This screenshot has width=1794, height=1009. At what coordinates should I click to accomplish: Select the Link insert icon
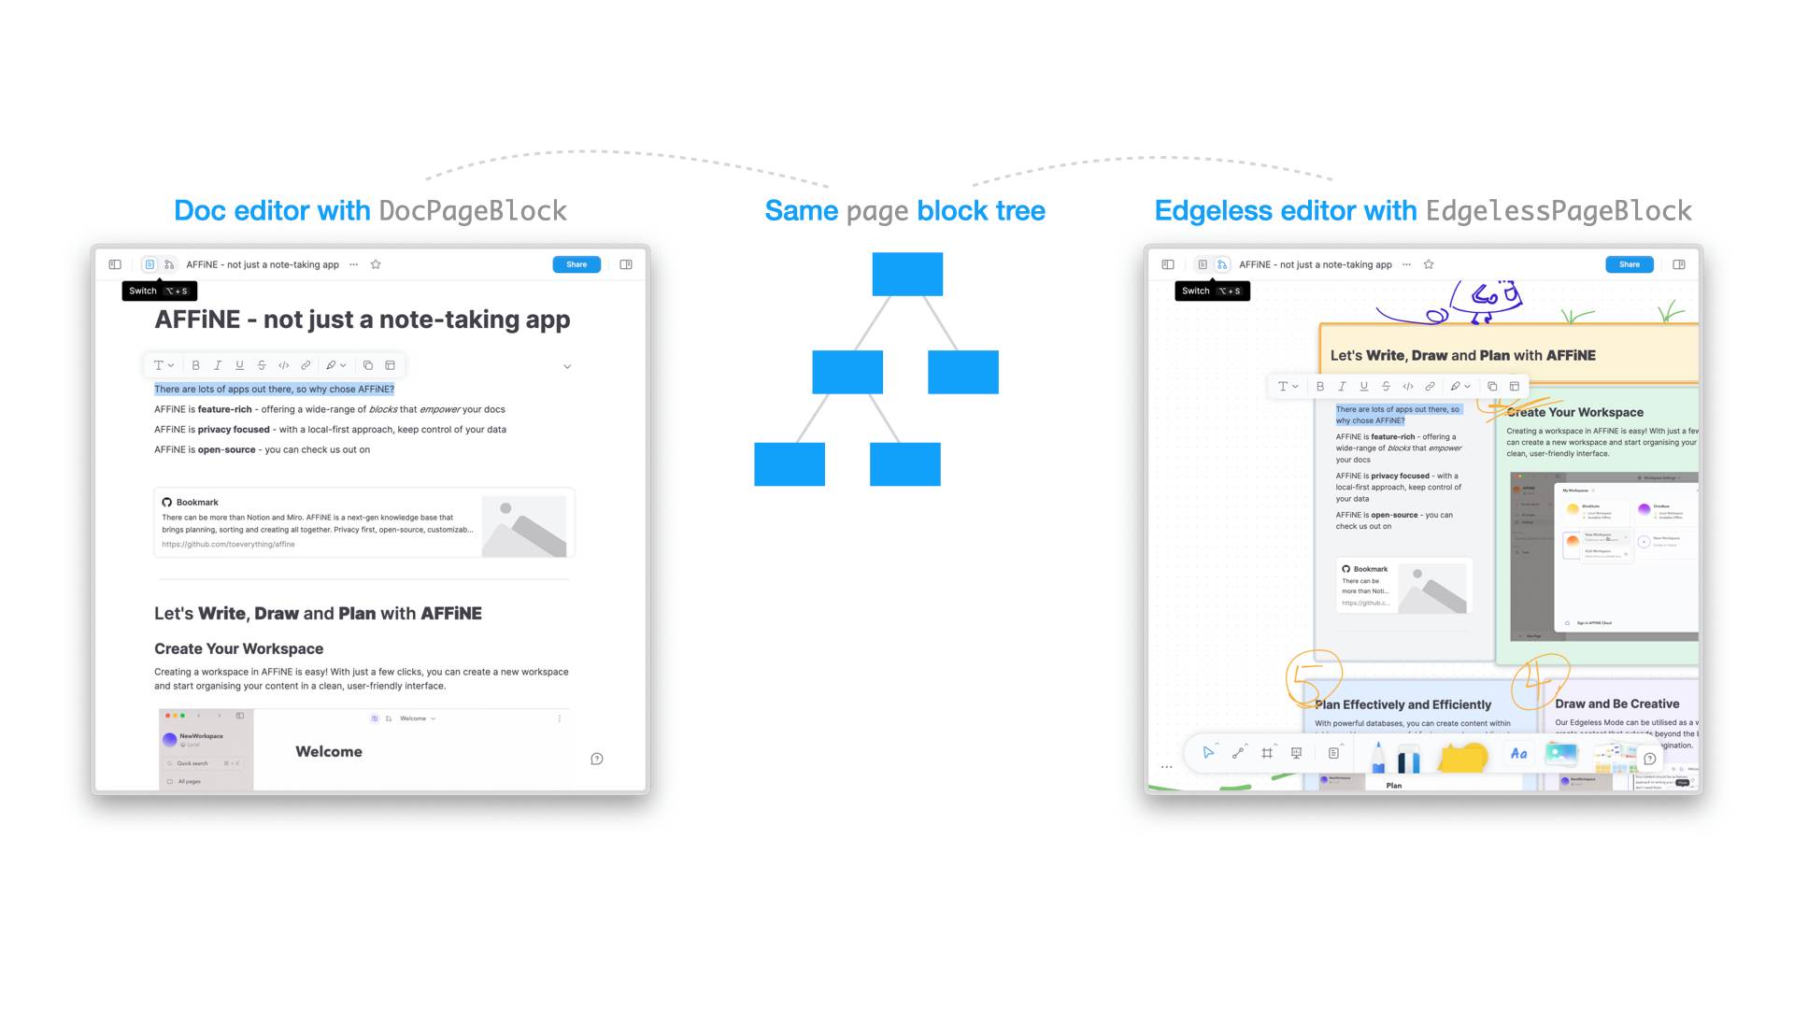tap(306, 364)
